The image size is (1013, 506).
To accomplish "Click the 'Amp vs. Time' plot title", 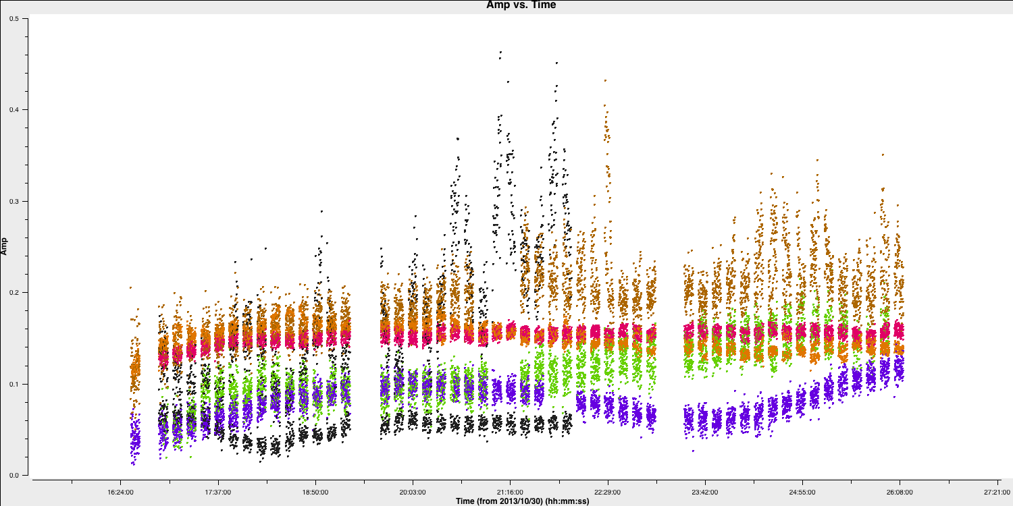I will 521,5.
